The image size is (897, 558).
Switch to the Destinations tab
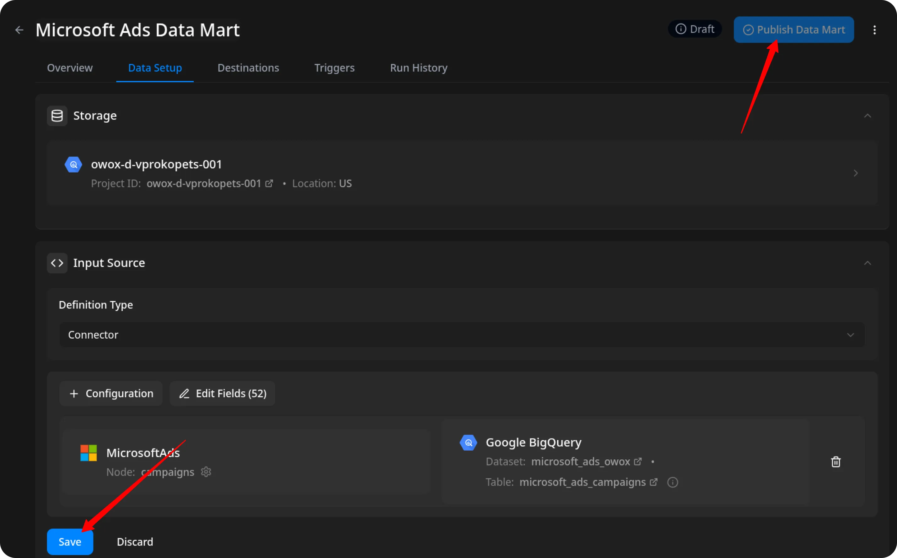pyautogui.click(x=248, y=68)
